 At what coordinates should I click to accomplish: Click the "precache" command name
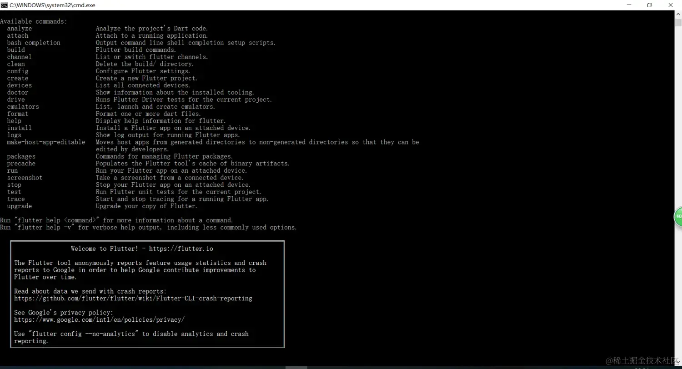[x=21, y=164]
